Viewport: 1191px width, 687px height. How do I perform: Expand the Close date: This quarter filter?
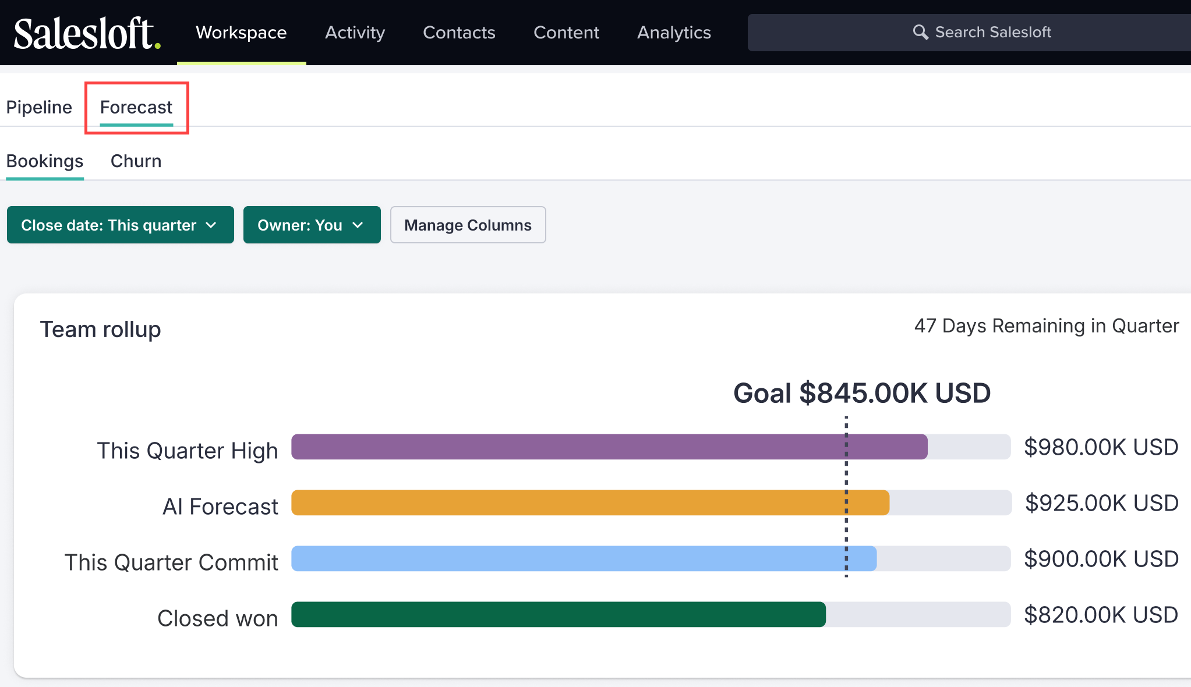121,225
